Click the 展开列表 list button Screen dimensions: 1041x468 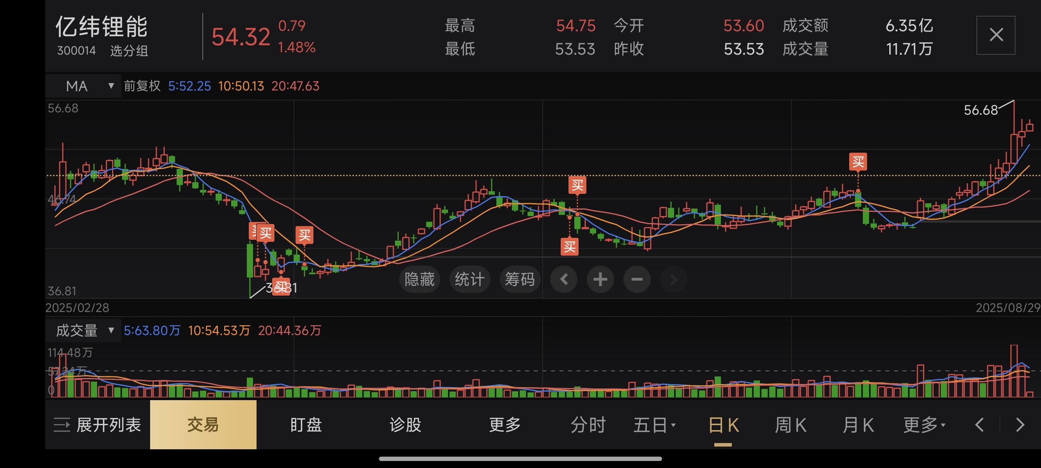click(97, 425)
